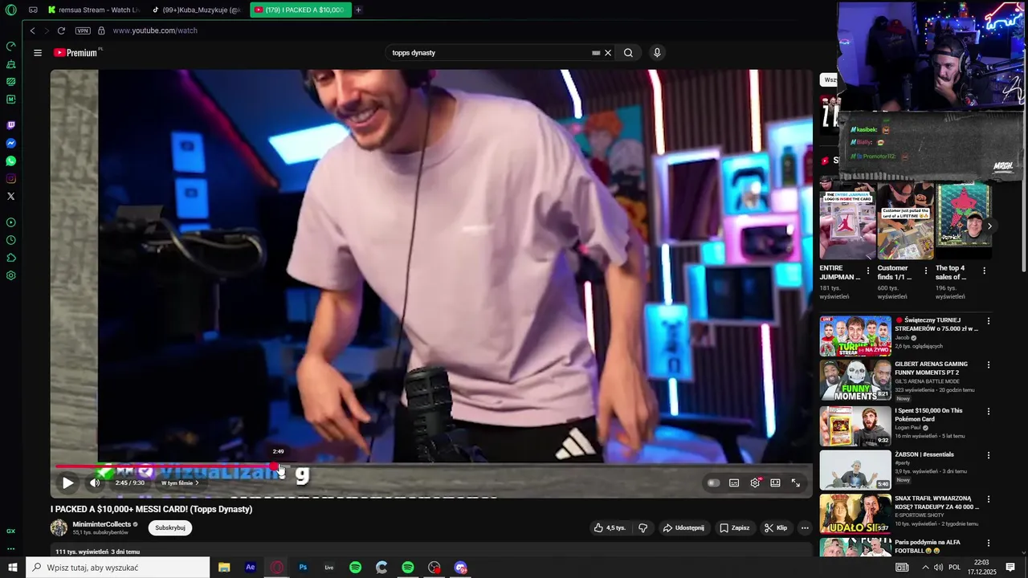
Task: Like the video (4,5 tys.)
Action: coord(610,528)
